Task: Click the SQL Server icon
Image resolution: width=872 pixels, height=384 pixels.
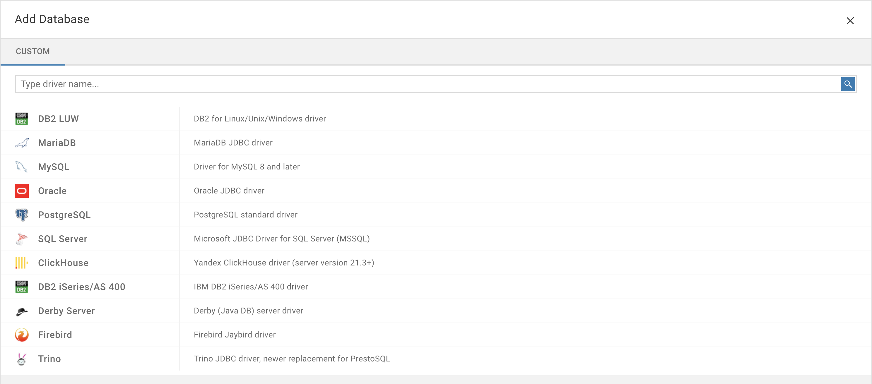Action: (x=21, y=239)
